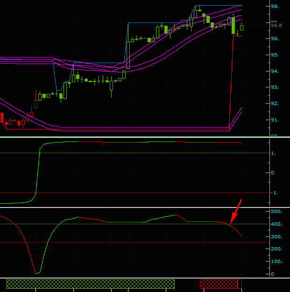Click the 500. label on bottom indicator axis
Viewport: 290px width, 292px height.
[276, 212]
